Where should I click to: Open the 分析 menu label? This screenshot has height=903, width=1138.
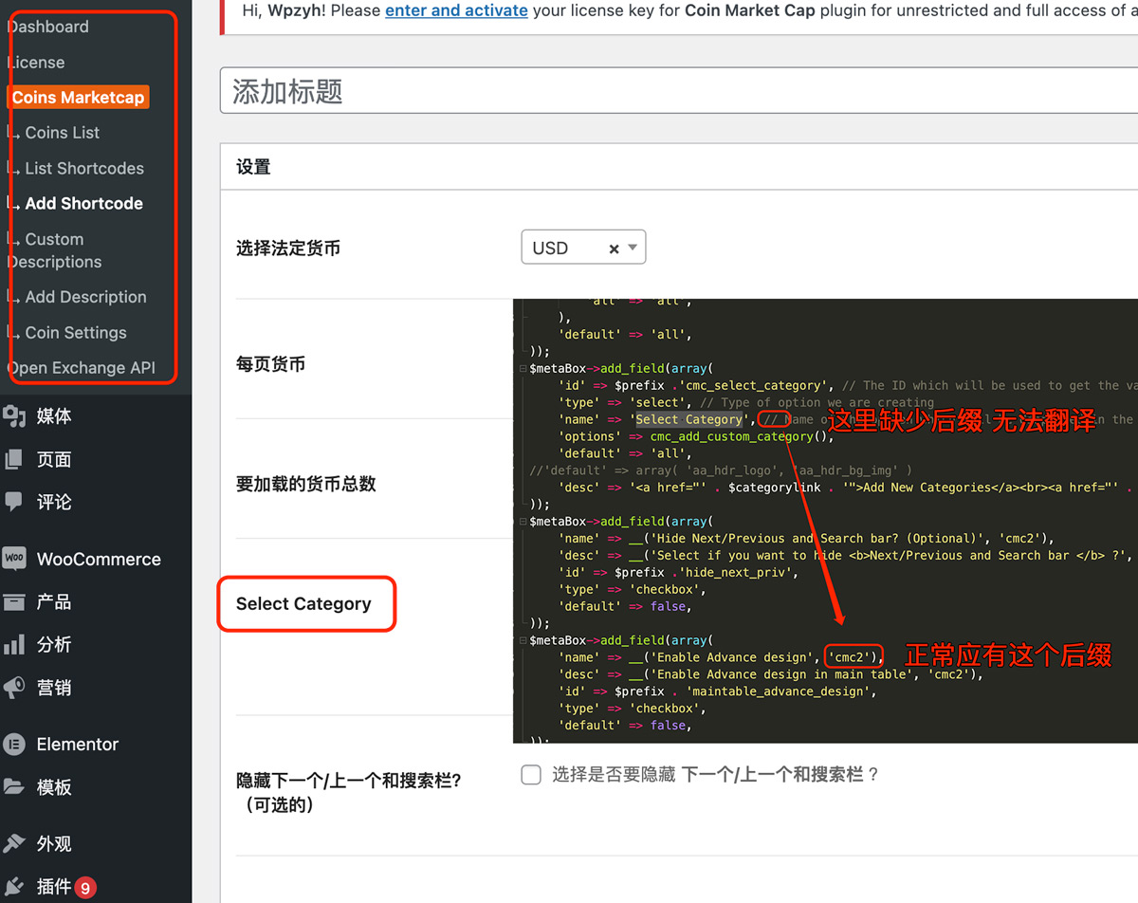(x=54, y=645)
